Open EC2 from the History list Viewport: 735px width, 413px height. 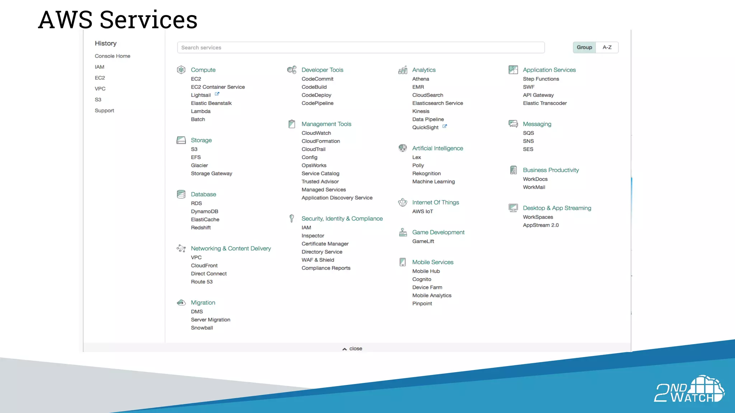coord(100,78)
